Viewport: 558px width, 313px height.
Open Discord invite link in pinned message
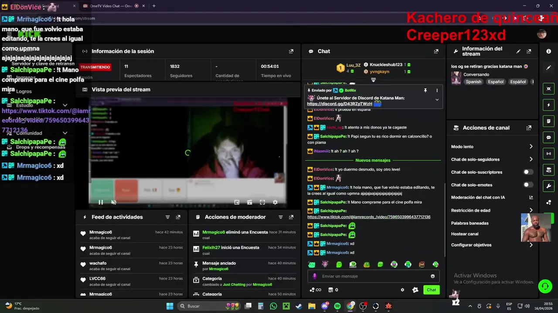tap(340, 104)
